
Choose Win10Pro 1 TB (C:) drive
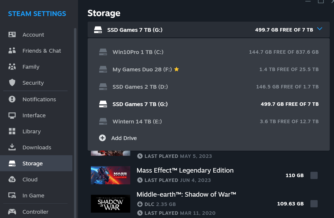tap(209, 52)
